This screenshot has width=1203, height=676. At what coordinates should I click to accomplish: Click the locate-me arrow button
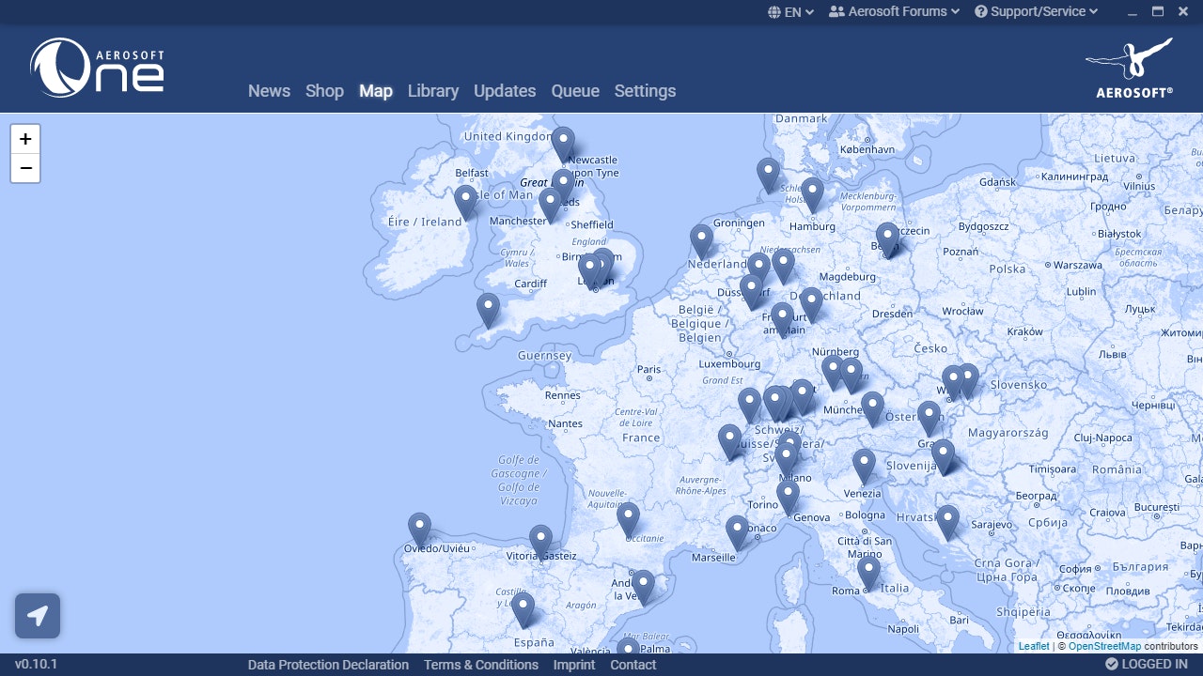(x=38, y=616)
